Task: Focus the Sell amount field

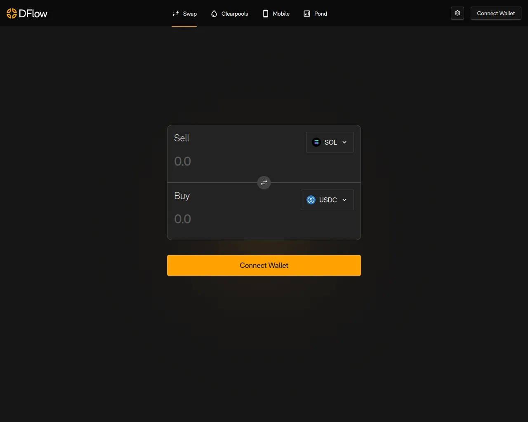Action: pos(236,161)
